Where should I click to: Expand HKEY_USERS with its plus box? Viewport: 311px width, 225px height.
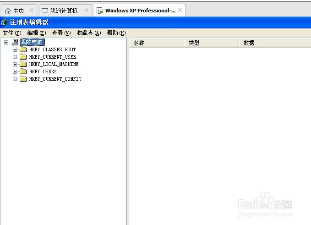[15, 71]
